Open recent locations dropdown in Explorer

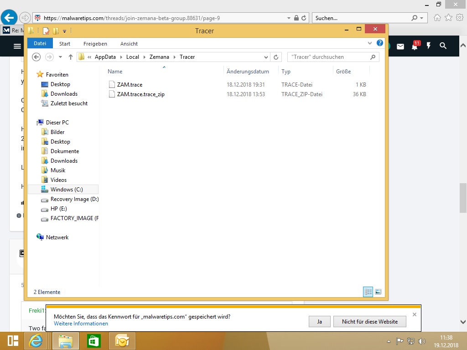coord(60,57)
